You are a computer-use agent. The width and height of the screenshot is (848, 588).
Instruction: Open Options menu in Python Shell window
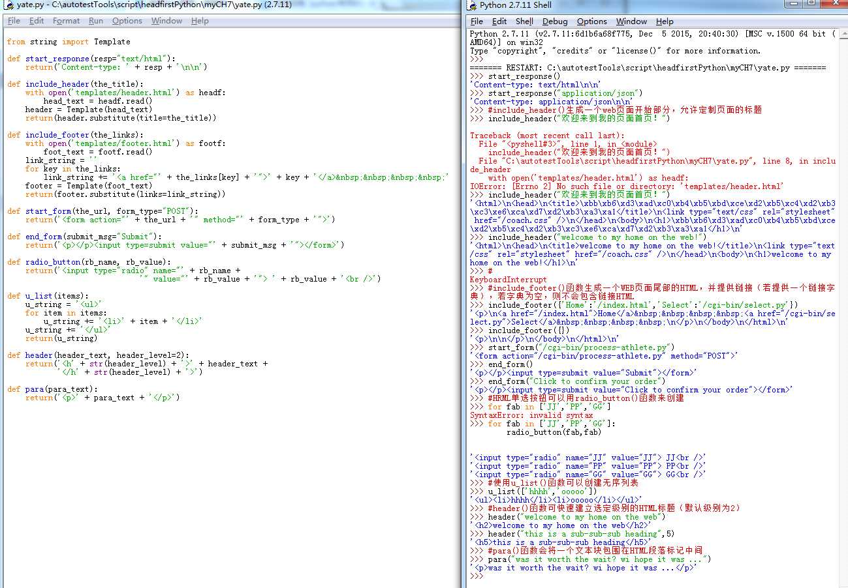click(x=592, y=22)
